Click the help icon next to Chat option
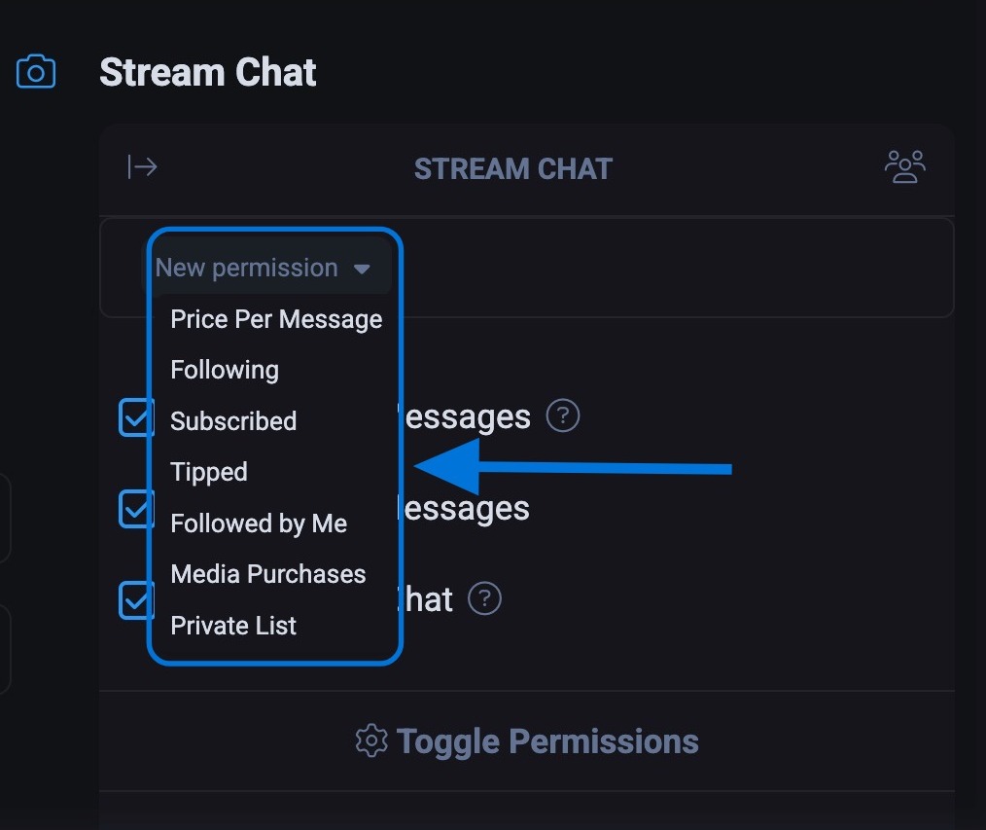 pos(484,597)
